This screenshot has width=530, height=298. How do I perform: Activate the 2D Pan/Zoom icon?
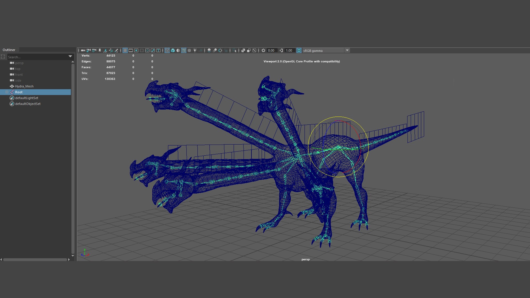[x=111, y=50]
